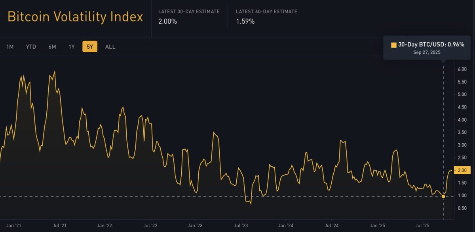Image resolution: width=475 pixels, height=232 pixels.
Task: Choose the 6M time range
Action: point(51,46)
